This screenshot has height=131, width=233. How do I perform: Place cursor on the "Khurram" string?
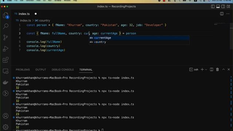(74, 25)
